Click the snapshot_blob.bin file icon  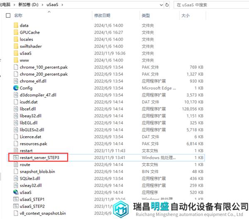(x=16, y=172)
